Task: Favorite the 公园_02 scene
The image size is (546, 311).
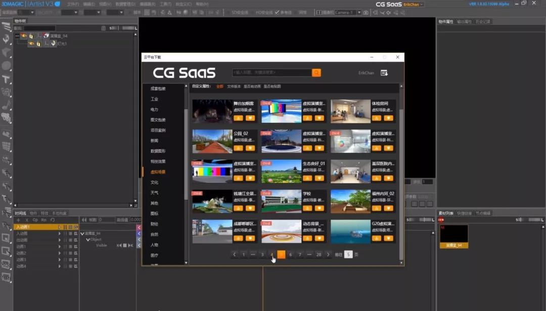Action: pyautogui.click(x=250, y=148)
